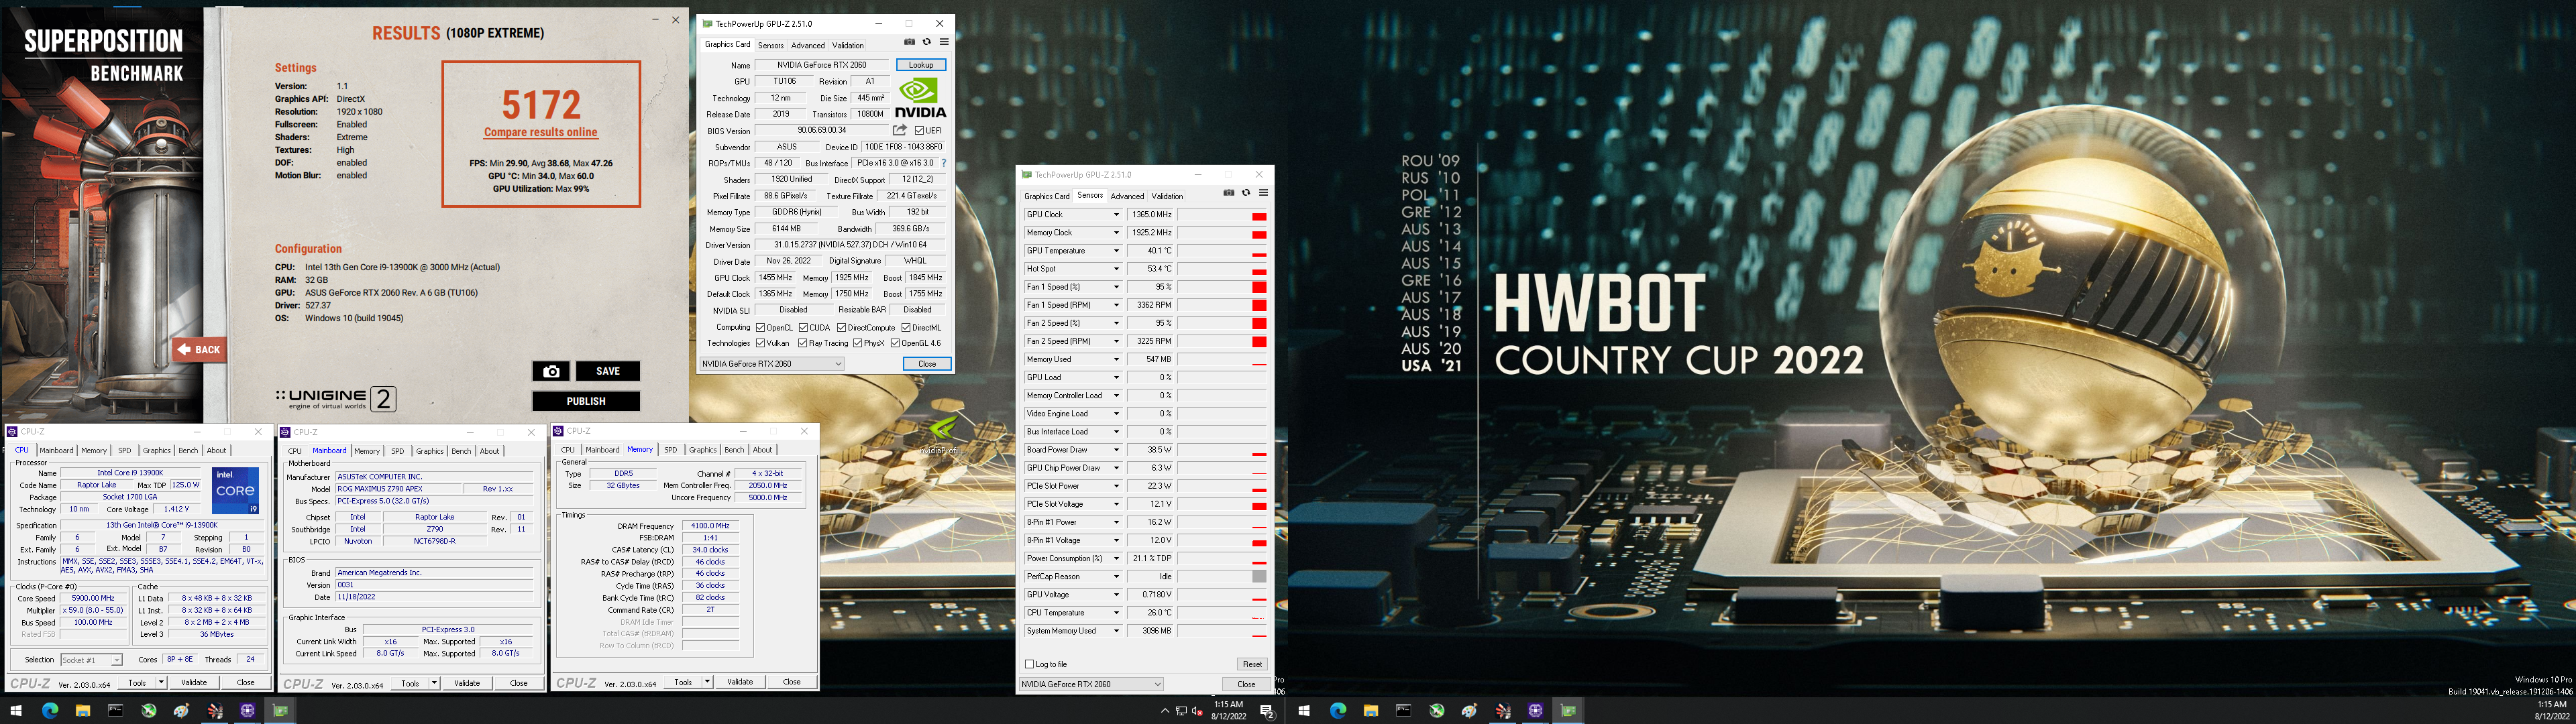This screenshot has width=2576, height=724.
Task: Switch to Bench tab in CPU-Z Mainboard window
Action: click(461, 451)
